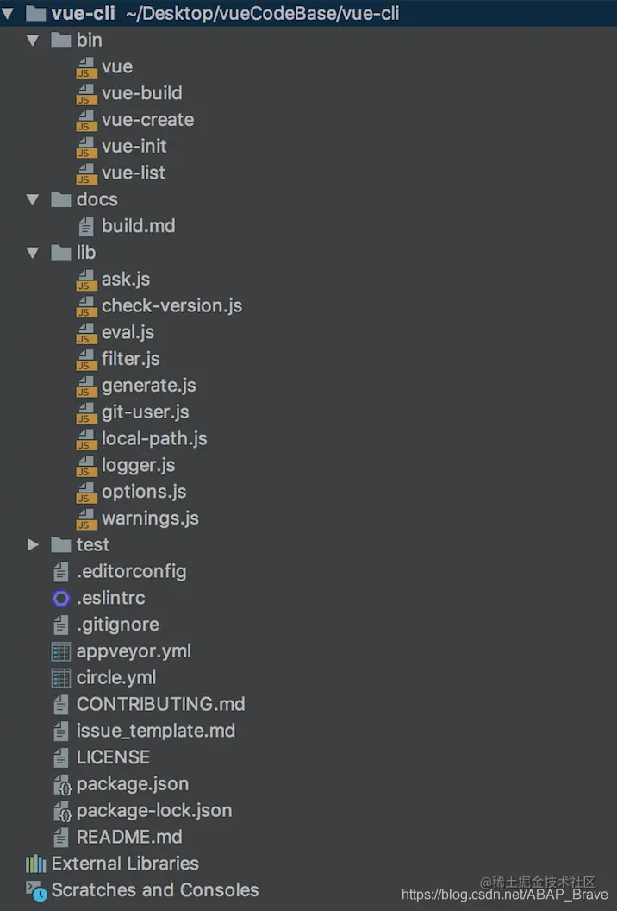Select the filter.js file
Image resolution: width=617 pixels, height=911 pixels.
point(131,359)
